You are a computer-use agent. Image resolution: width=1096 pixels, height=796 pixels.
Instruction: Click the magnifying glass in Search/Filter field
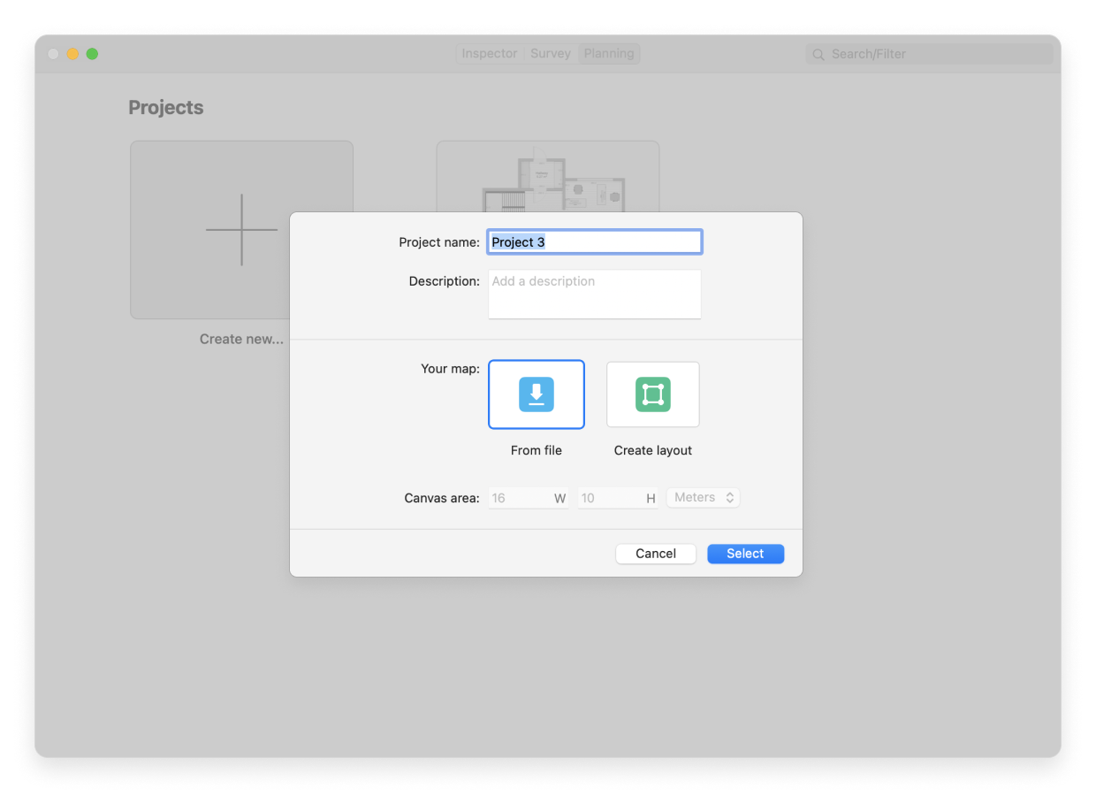coord(818,54)
